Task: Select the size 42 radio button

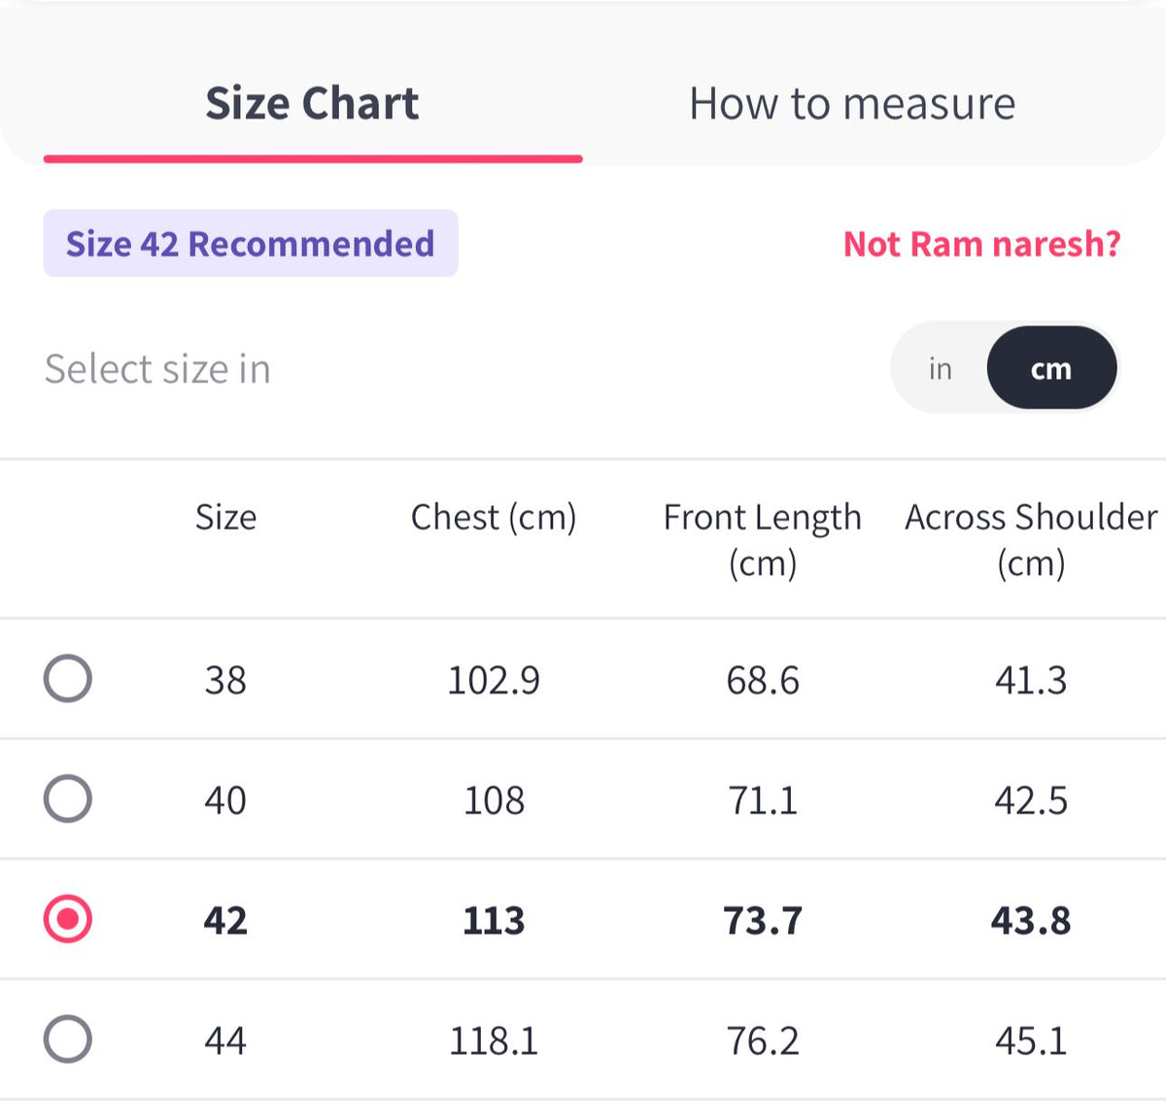Action: [x=68, y=919]
